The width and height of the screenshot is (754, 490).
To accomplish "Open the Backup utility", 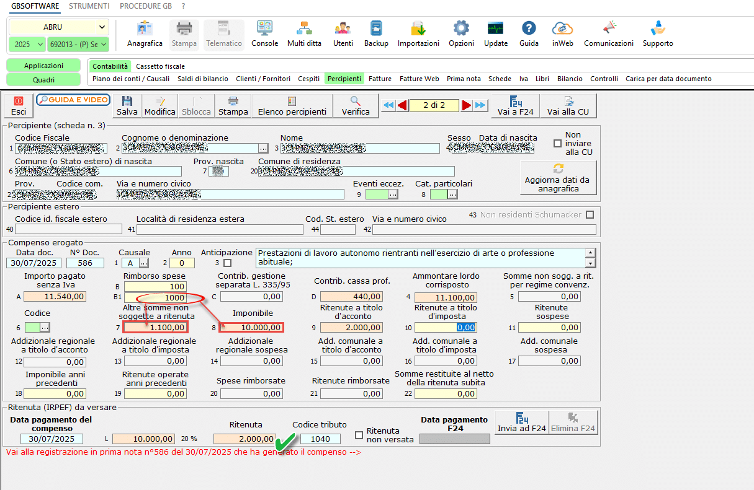I will [376, 34].
